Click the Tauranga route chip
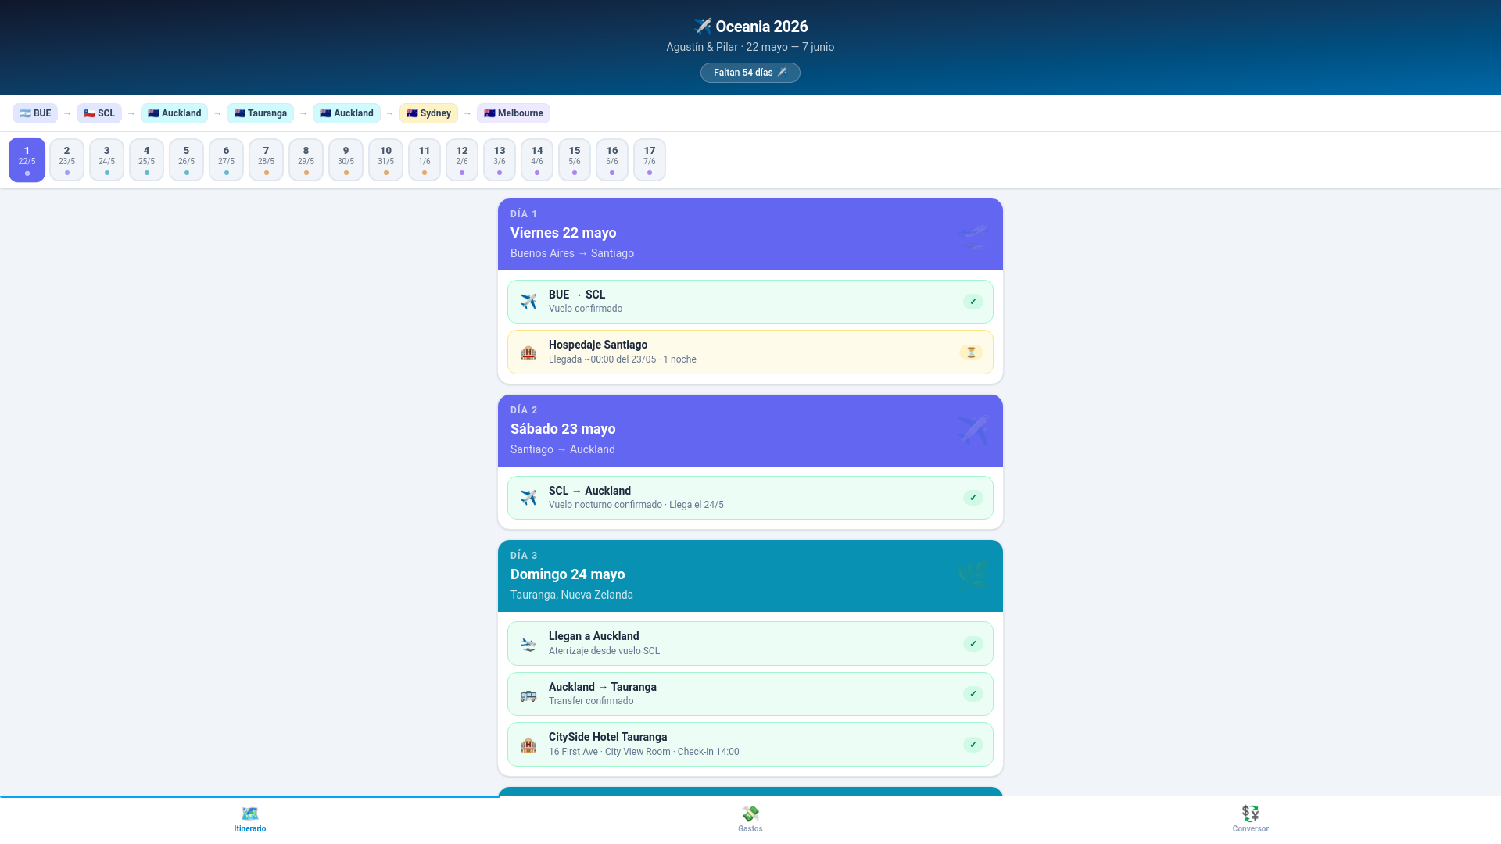The image size is (1501, 844). click(x=260, y=113)
